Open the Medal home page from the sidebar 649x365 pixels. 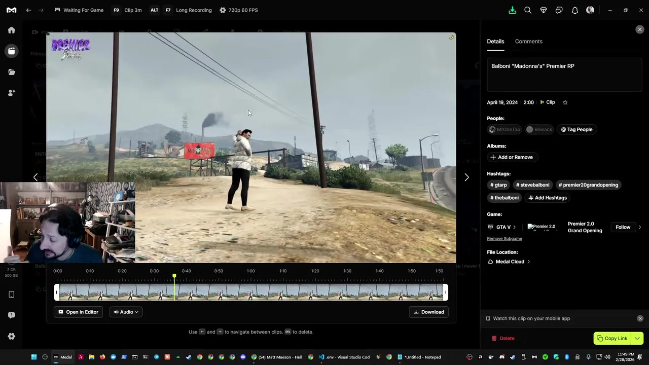[x=11, y=30]
